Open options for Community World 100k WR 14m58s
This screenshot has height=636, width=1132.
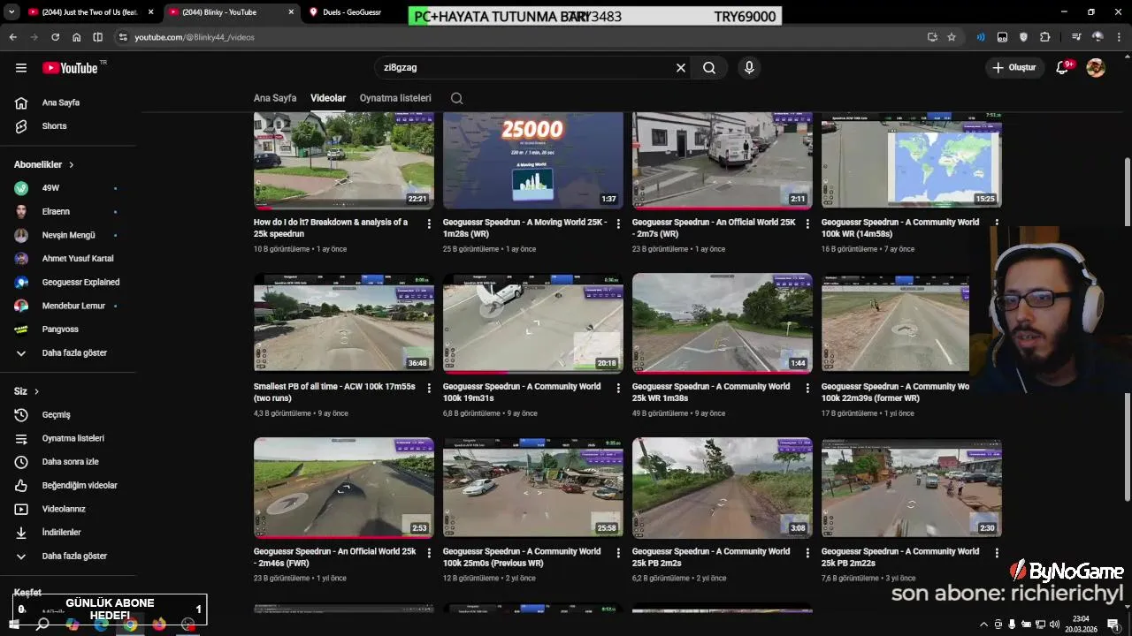coord(997,223)
